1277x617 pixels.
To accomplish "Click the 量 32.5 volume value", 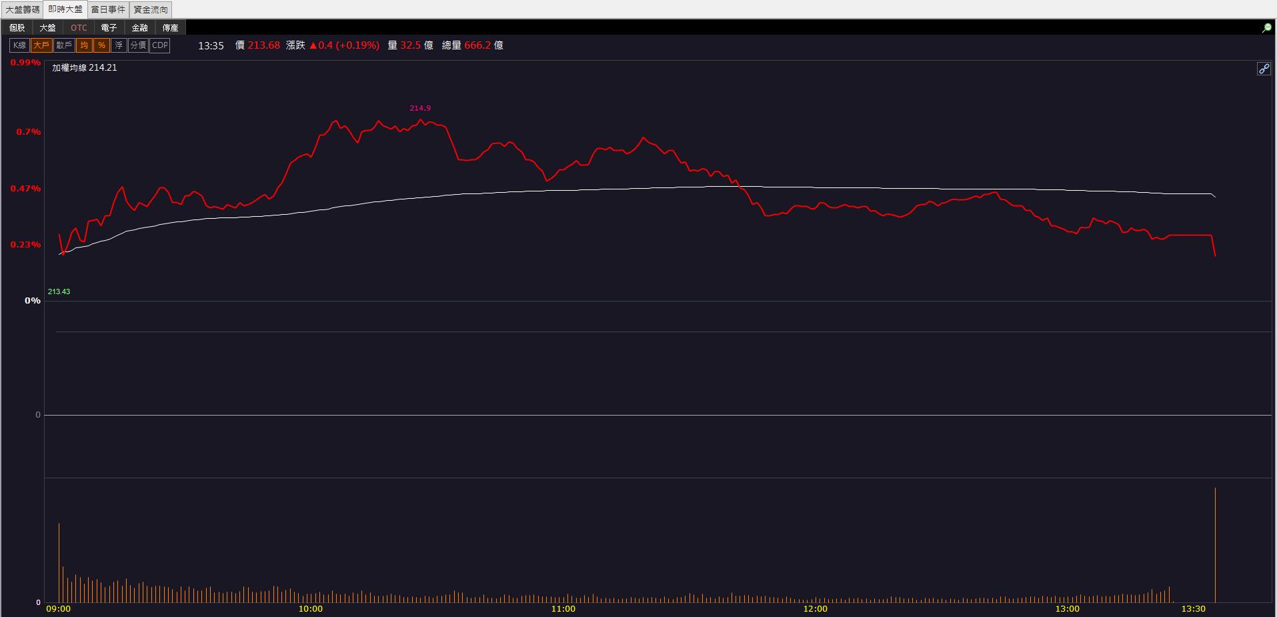I will pyautogui.click(x=410, y=45).
